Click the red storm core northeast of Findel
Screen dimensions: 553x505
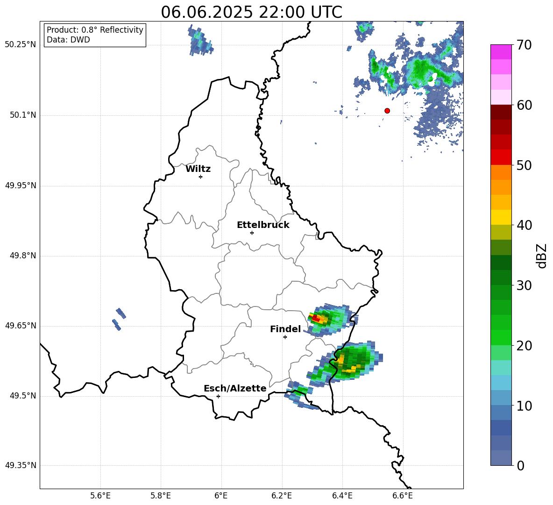click(x=316, y=319)
